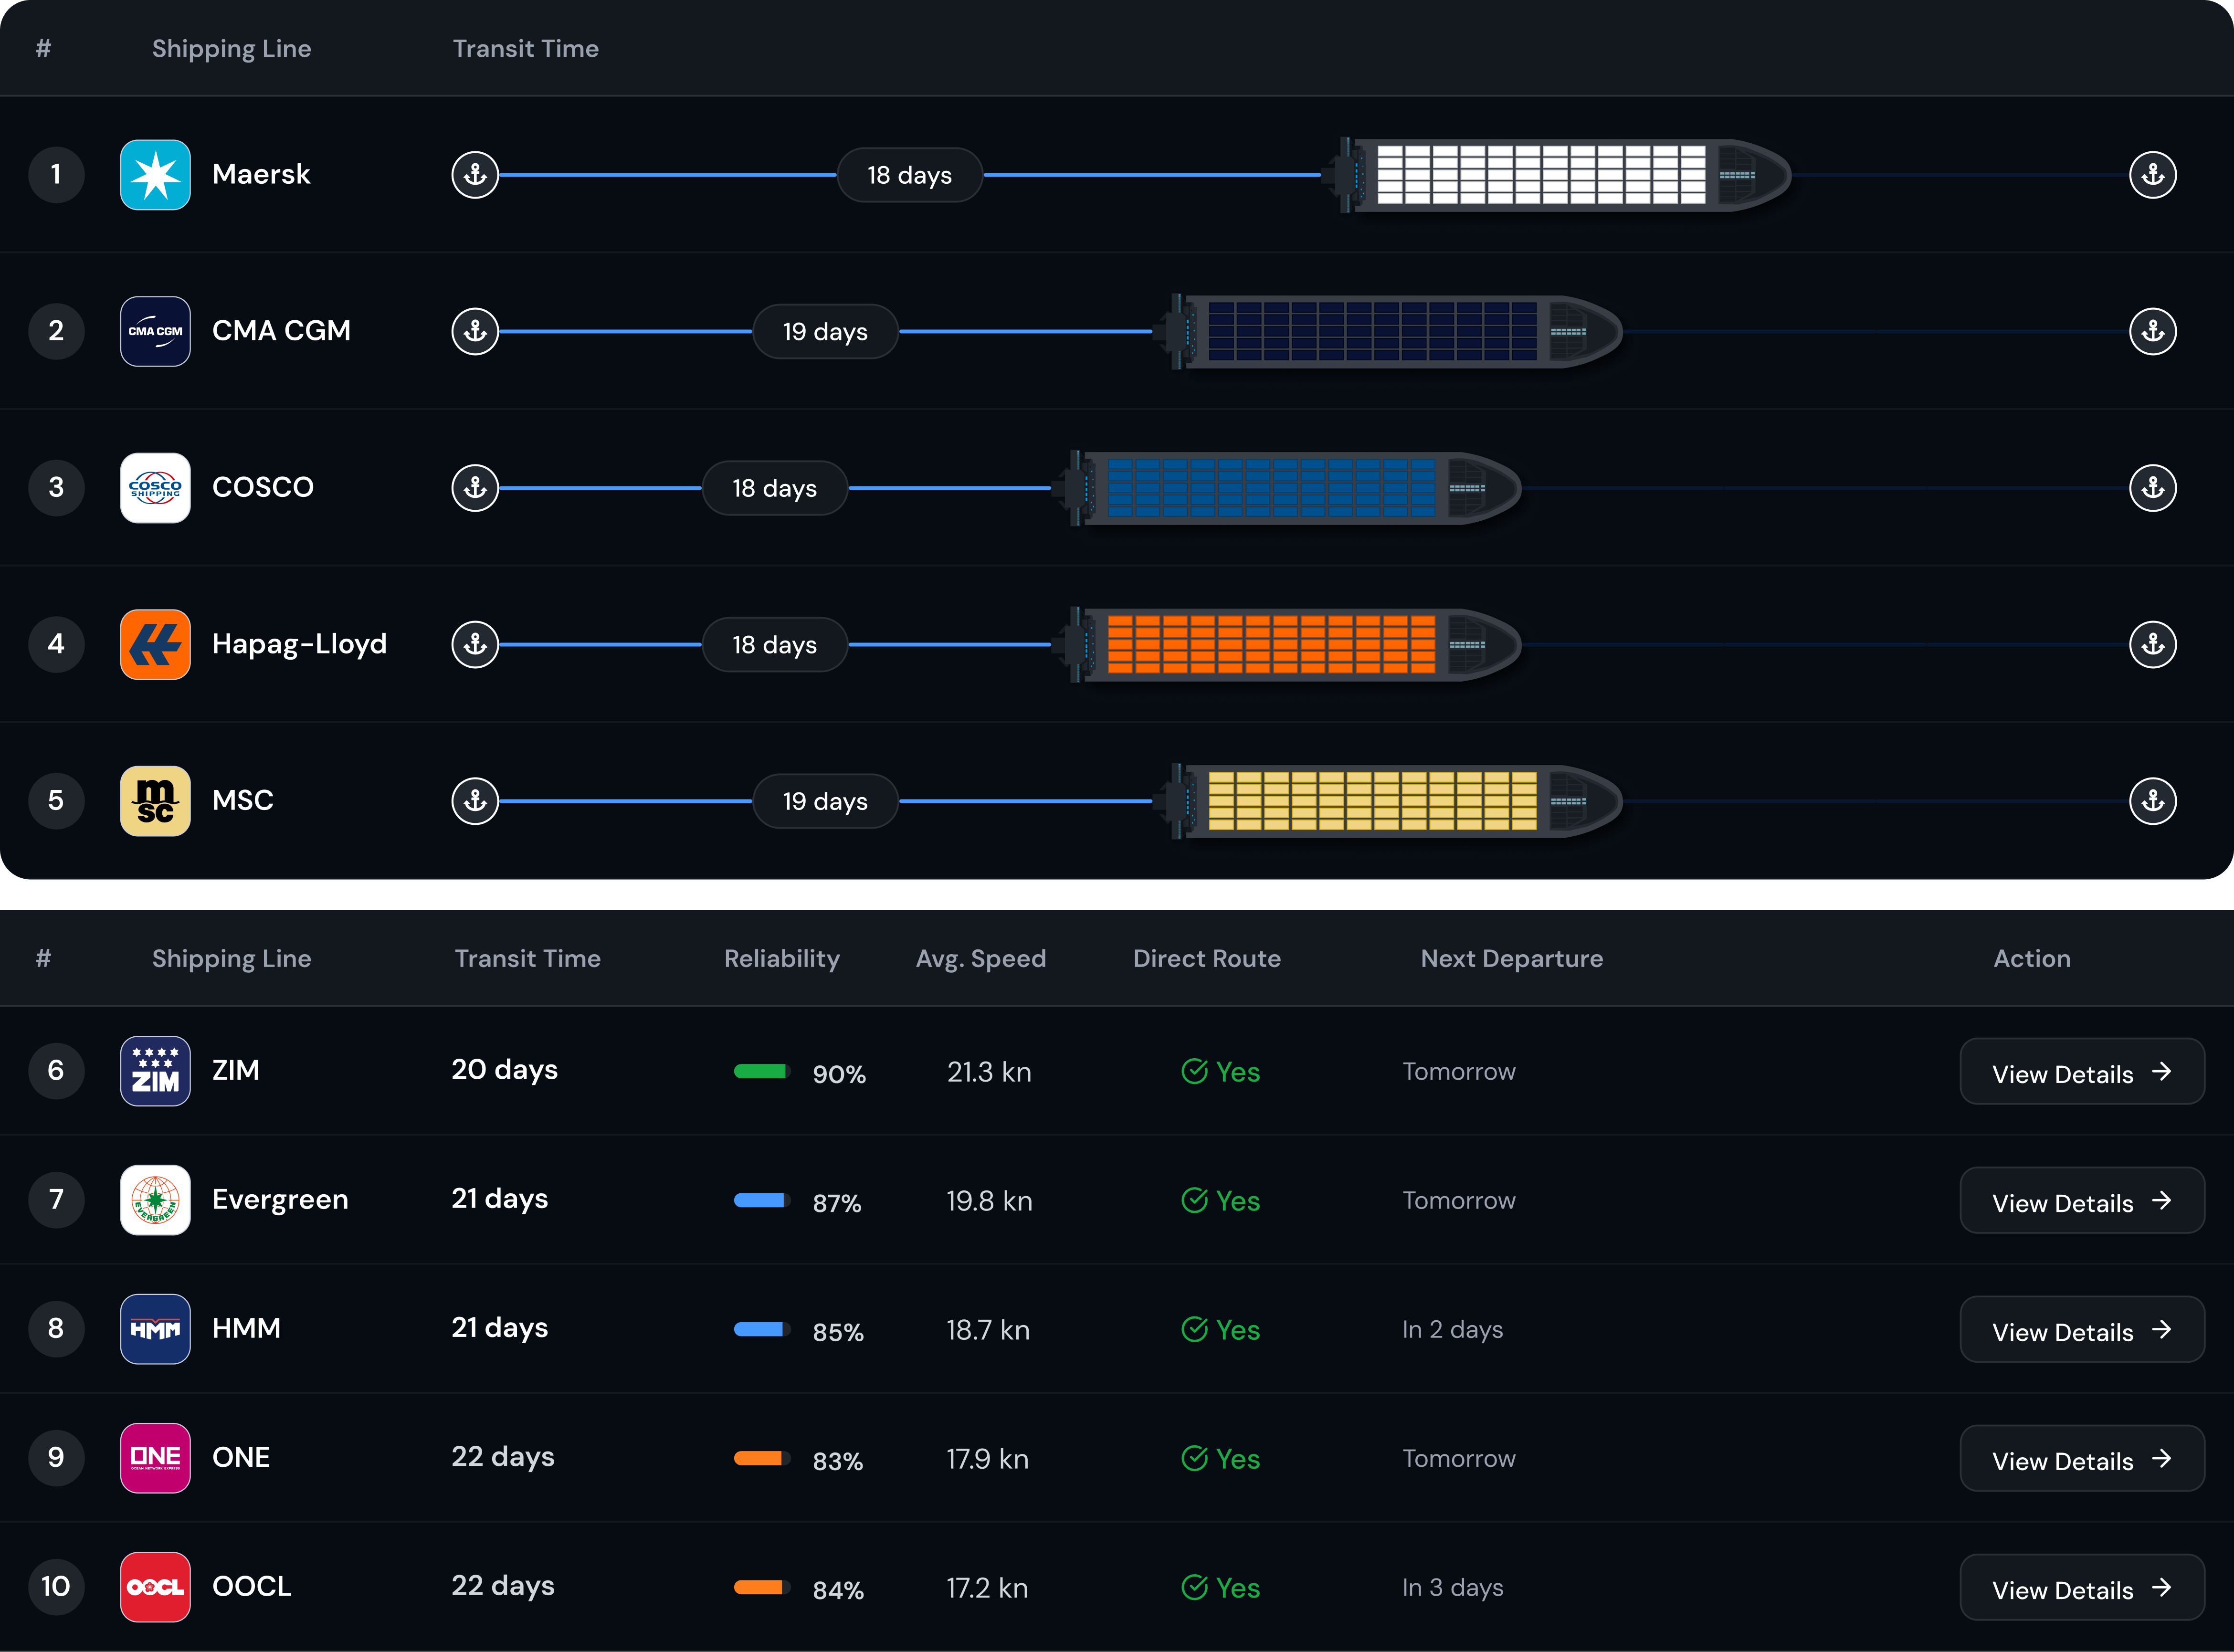Click the In 3 days departure for OOCL
The height and width of the screenshot is (1652, 2234).
click(1453, 1588)
